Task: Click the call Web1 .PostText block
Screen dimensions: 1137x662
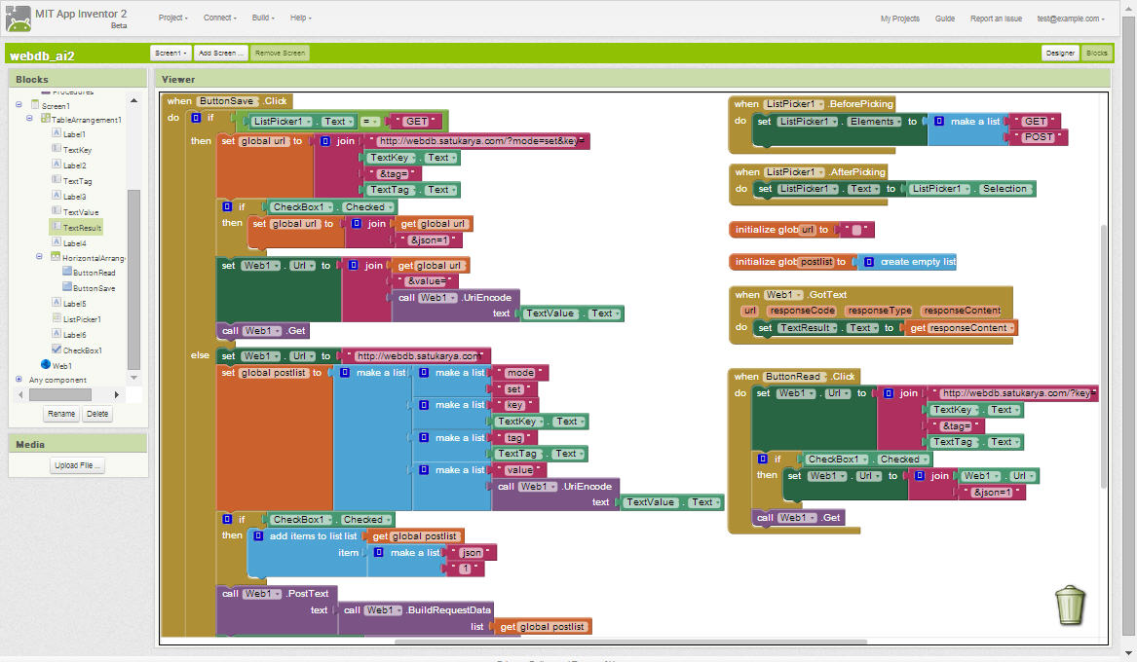Action: point(277,593)
